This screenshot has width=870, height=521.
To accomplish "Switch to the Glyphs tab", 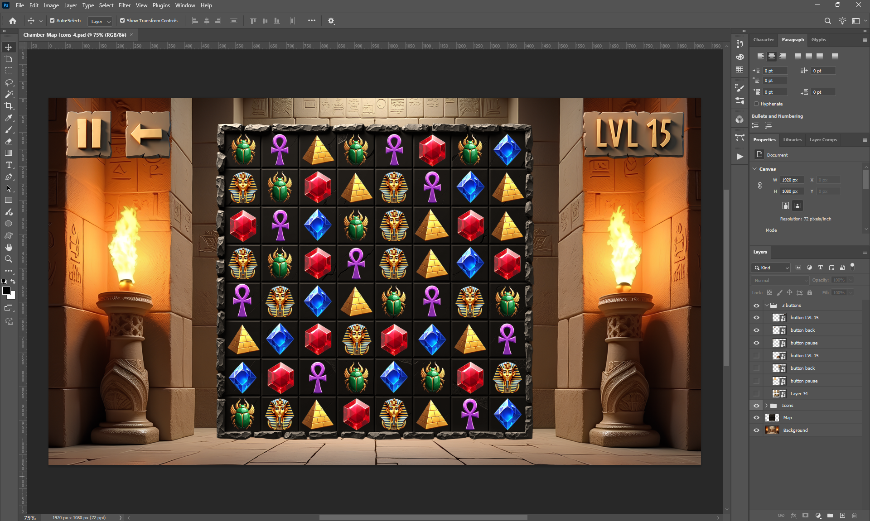I will (818, 40).
